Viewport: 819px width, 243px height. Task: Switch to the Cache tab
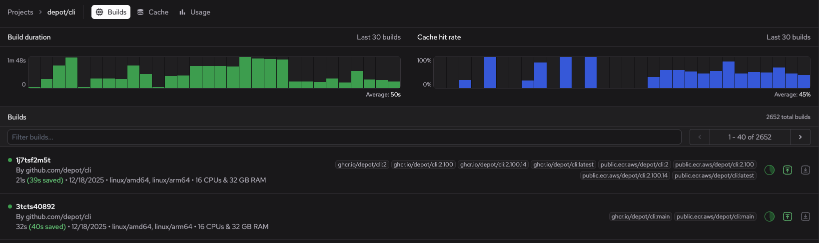(x=153, y=12)
